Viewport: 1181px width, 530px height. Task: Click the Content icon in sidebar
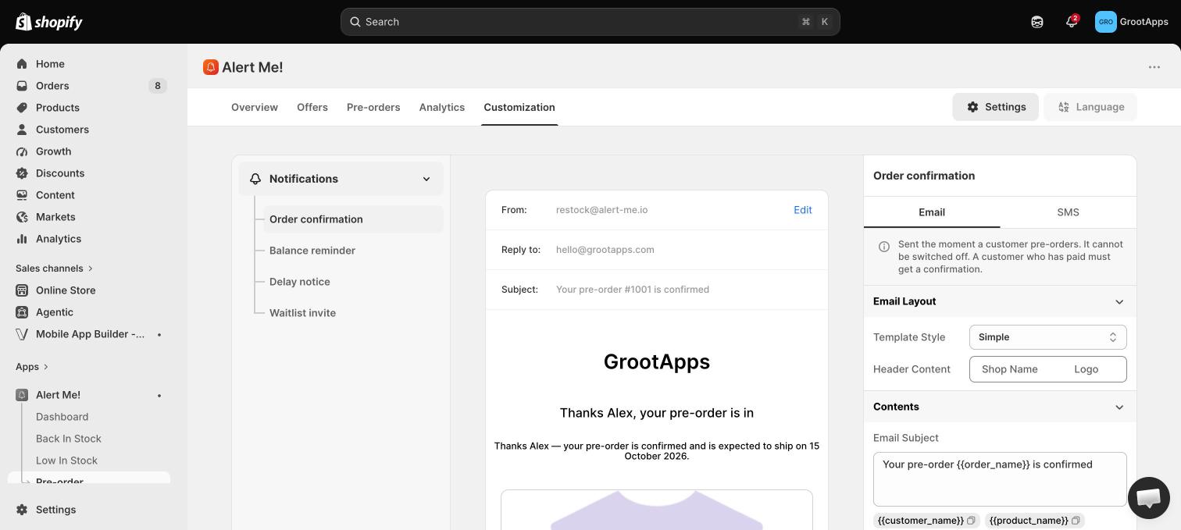coord(22,195)
